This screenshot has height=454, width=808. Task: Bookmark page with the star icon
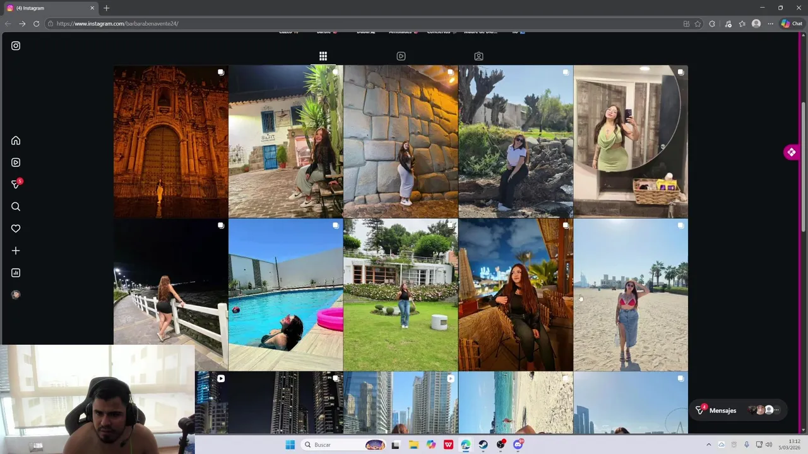point(698,23)
